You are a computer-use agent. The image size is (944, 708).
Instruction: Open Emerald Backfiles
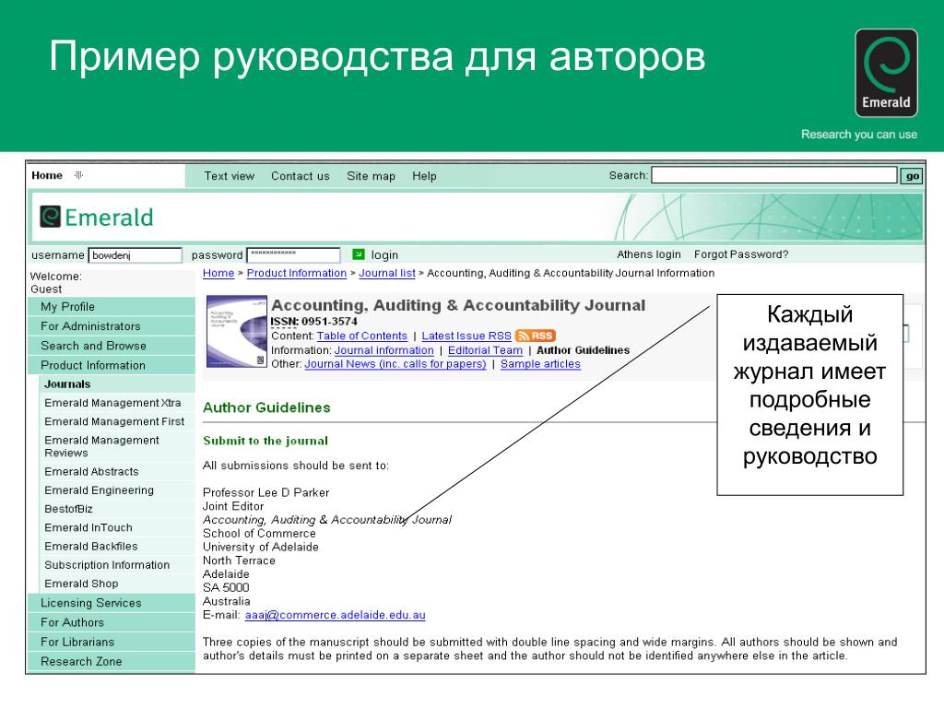(x=117, y=546)
